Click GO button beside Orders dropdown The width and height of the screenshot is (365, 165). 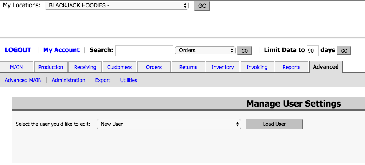(x=245, y=51)
